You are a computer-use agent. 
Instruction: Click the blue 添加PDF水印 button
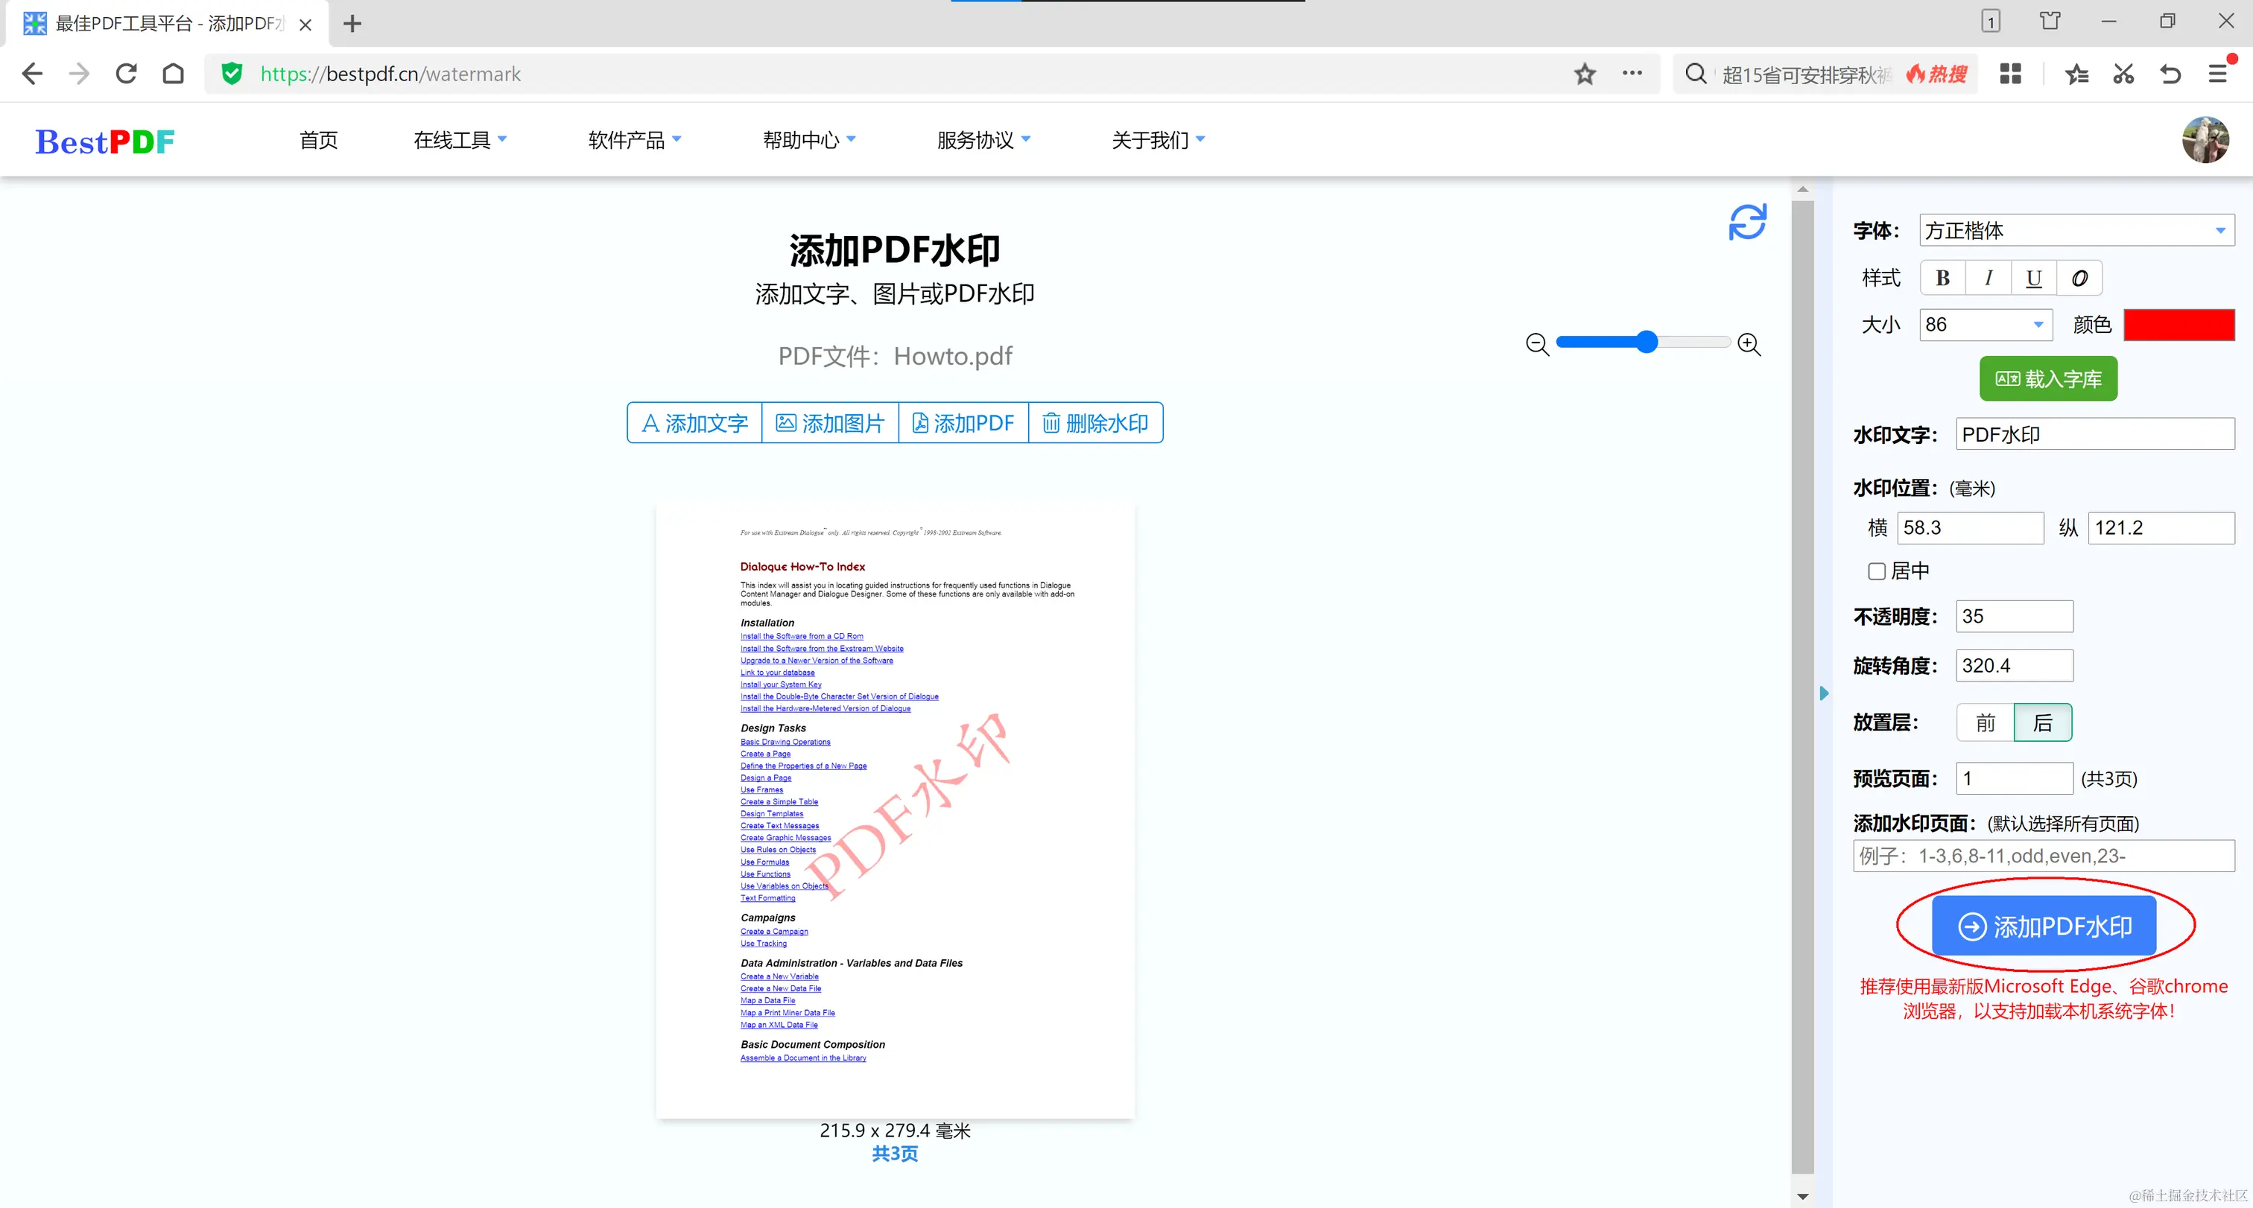click(2044, 926)
